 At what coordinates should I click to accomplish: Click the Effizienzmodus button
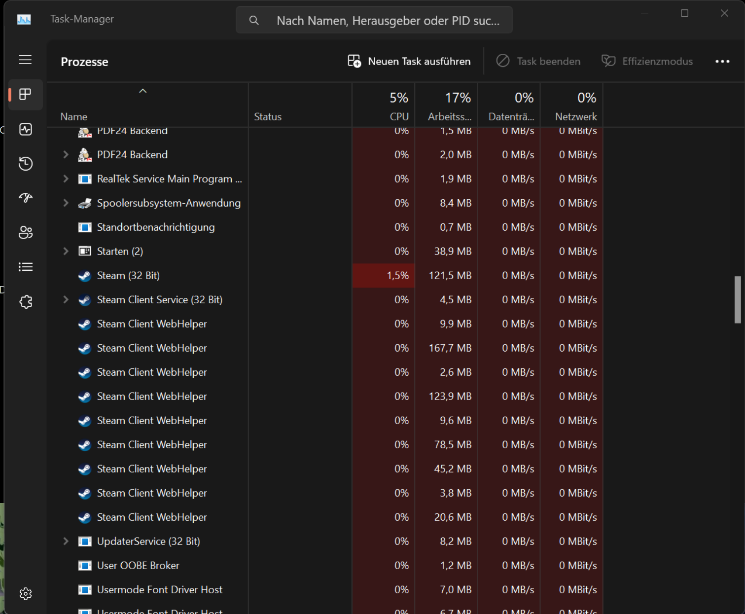tap(647, 61)
